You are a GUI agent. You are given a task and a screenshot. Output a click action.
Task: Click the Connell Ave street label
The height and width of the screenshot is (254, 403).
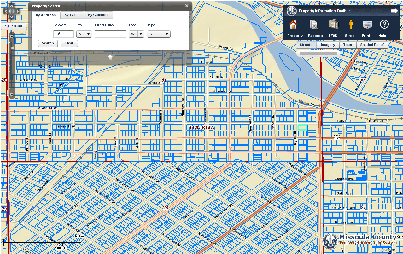(x=344, y=179)
